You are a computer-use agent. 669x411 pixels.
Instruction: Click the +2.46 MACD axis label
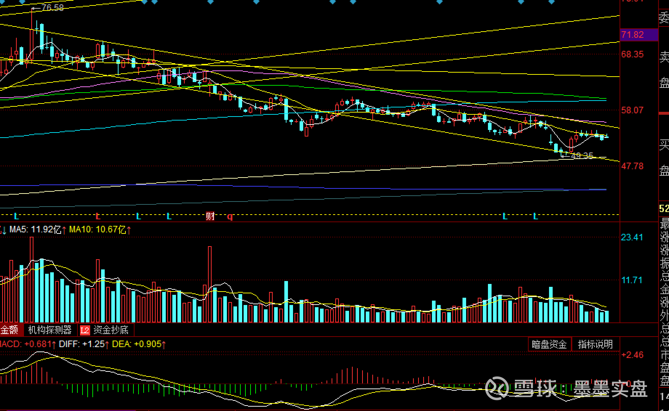pos(633,355)
